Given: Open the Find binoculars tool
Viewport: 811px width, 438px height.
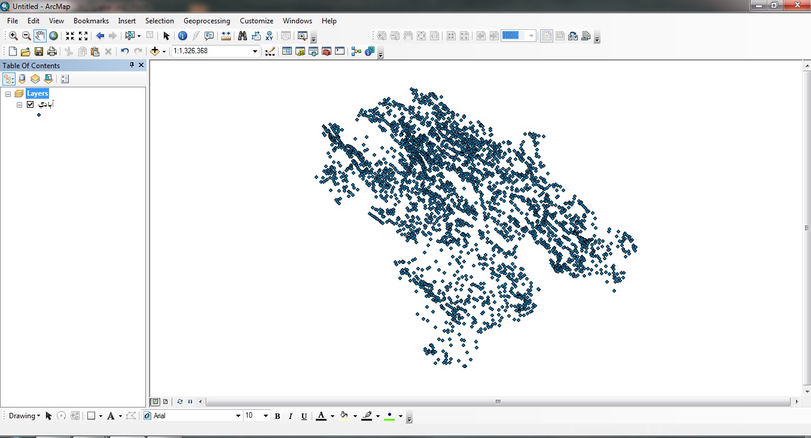Looking at the screenshot, I should pyautogui.click(x=242, y=36).
